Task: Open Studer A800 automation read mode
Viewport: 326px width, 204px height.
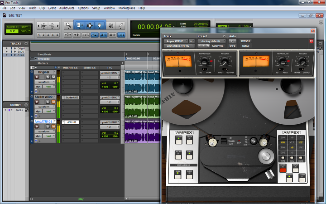Action: [x=49, y=112]
